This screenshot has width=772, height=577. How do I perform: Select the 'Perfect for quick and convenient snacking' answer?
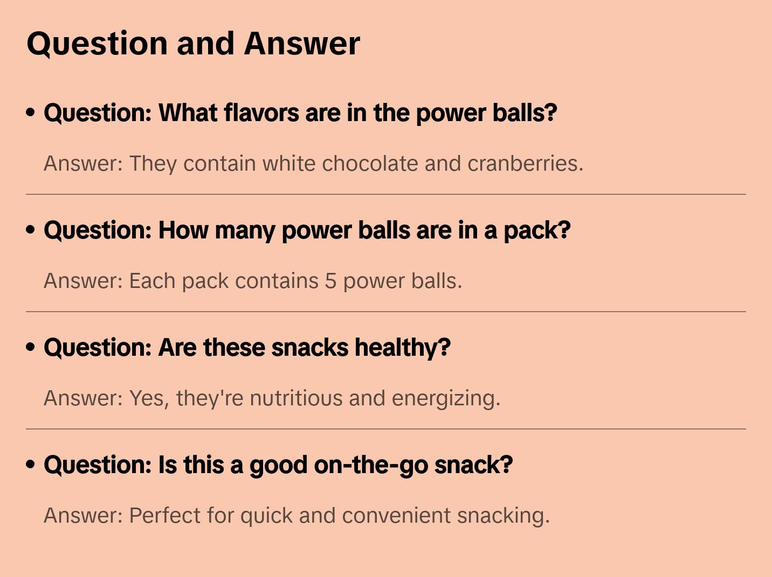297,516
